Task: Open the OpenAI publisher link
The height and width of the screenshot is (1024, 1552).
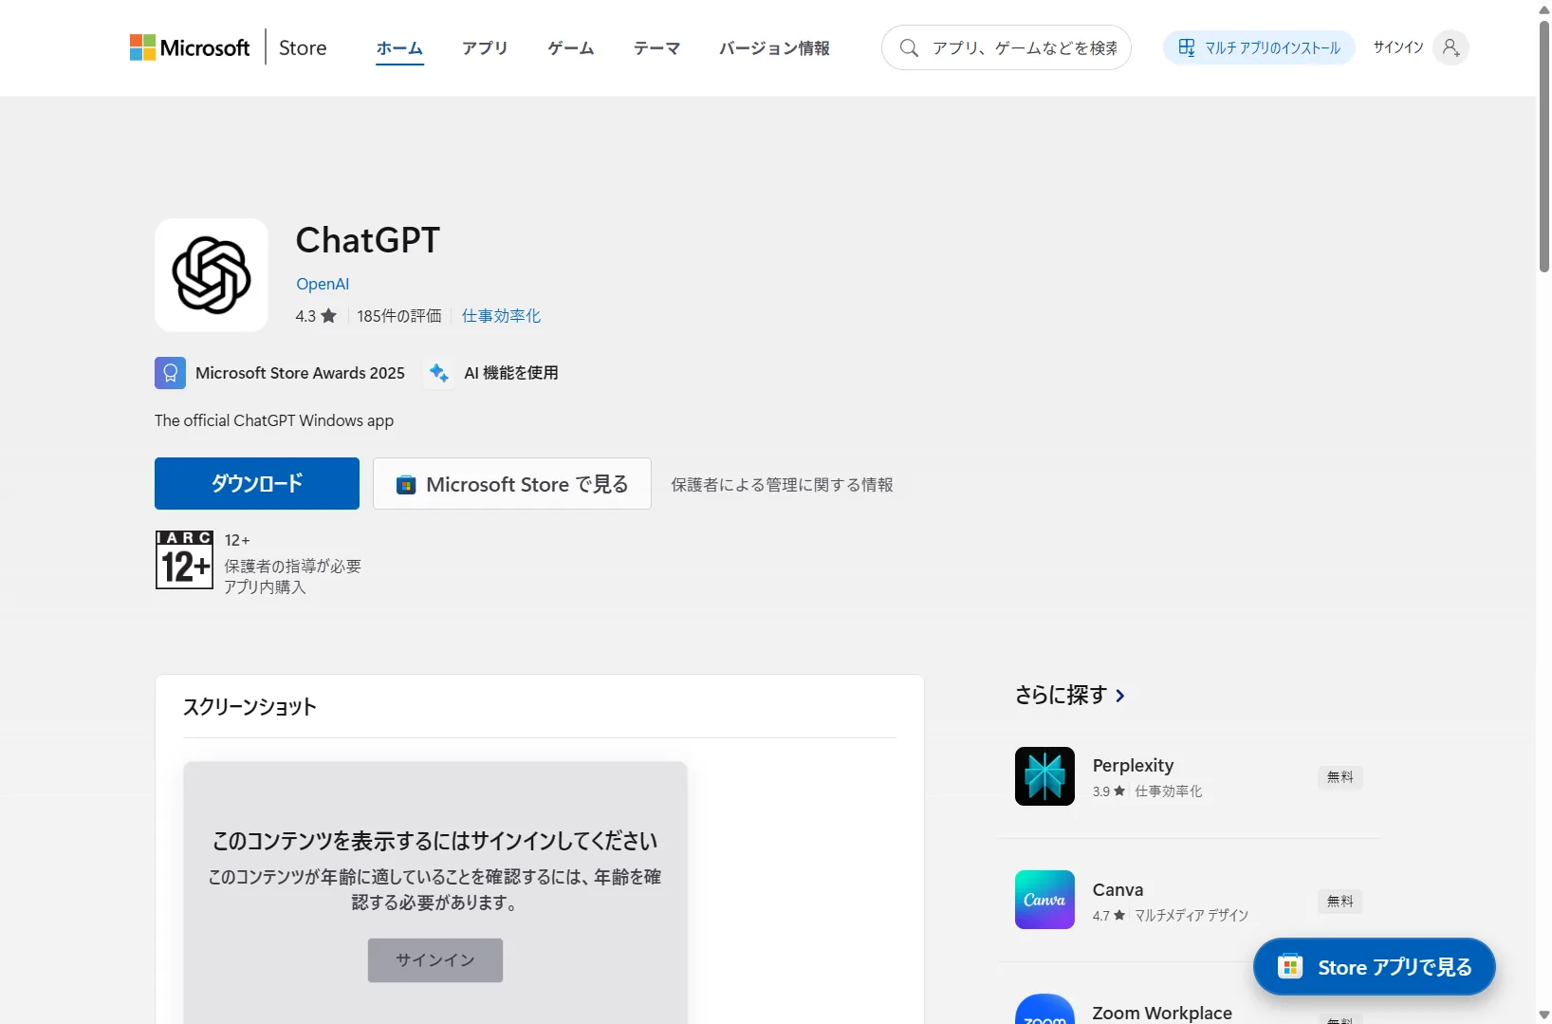Action: 323,284
